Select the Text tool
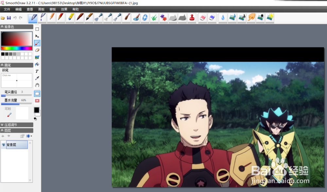Viewport: 327px width, 192px height. pyautogui.click(x=37, y=71)
